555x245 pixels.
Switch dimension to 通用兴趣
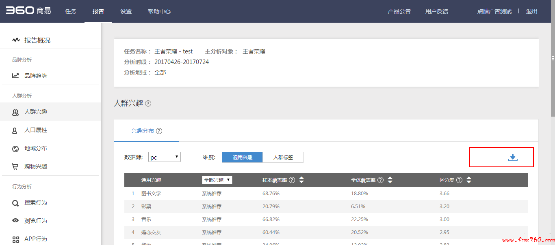pos(243,157)
